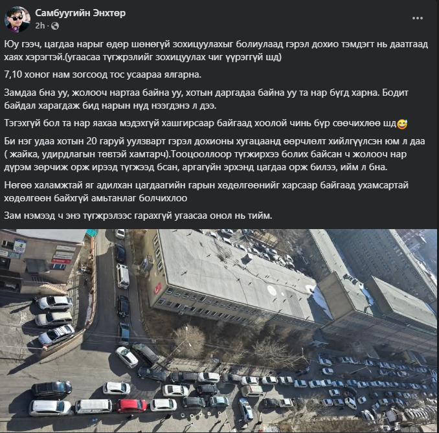This screenshot has height=433, width=439.
Task: Click the bare tree in the courtyard
Action: click(x=190, y=340)
